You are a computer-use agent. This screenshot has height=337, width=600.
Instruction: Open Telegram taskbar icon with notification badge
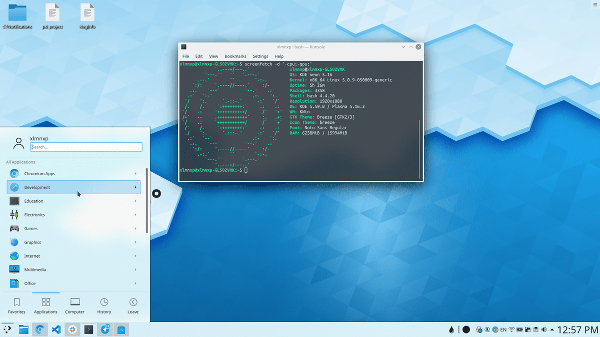point(105,330)
